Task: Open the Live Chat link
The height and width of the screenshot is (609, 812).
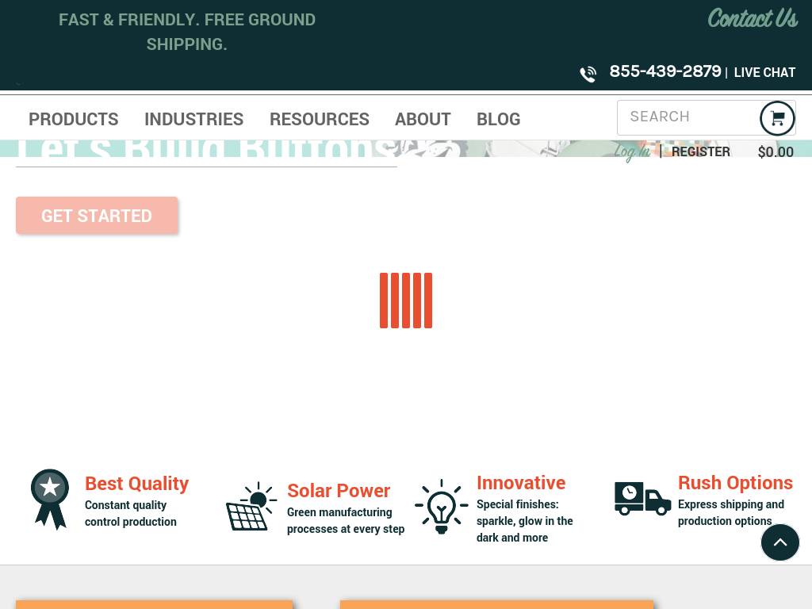Action: pos(764,72)
